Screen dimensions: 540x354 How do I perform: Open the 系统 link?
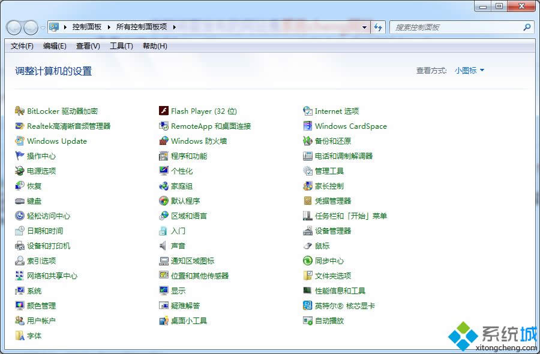pos(34,291)
